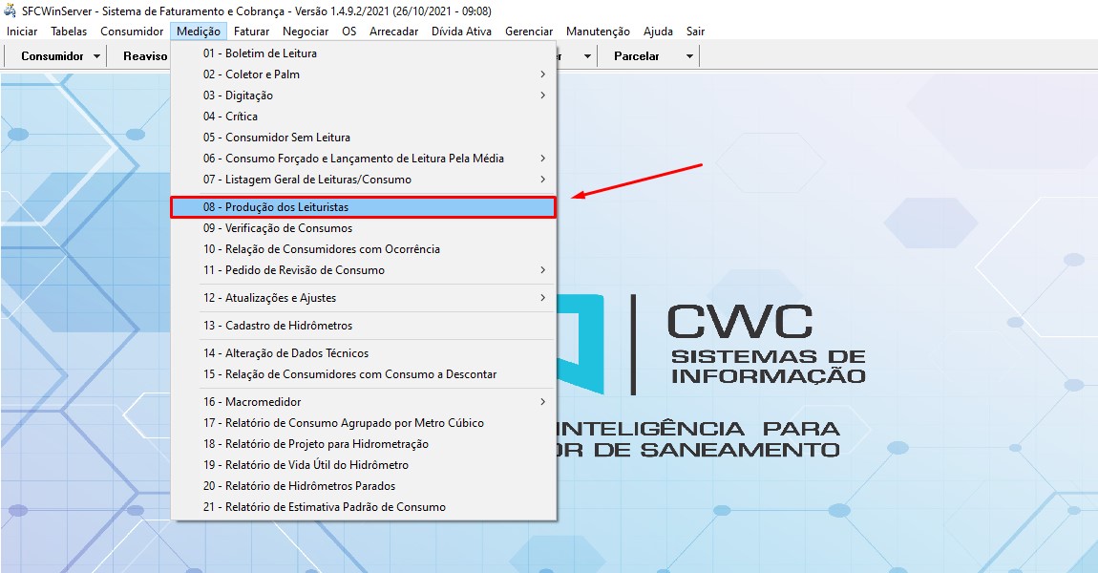Open 20 - Relatório de Hidrômetros Parados
This screenshot has height=573, width=1098.
tap(299, 486)
